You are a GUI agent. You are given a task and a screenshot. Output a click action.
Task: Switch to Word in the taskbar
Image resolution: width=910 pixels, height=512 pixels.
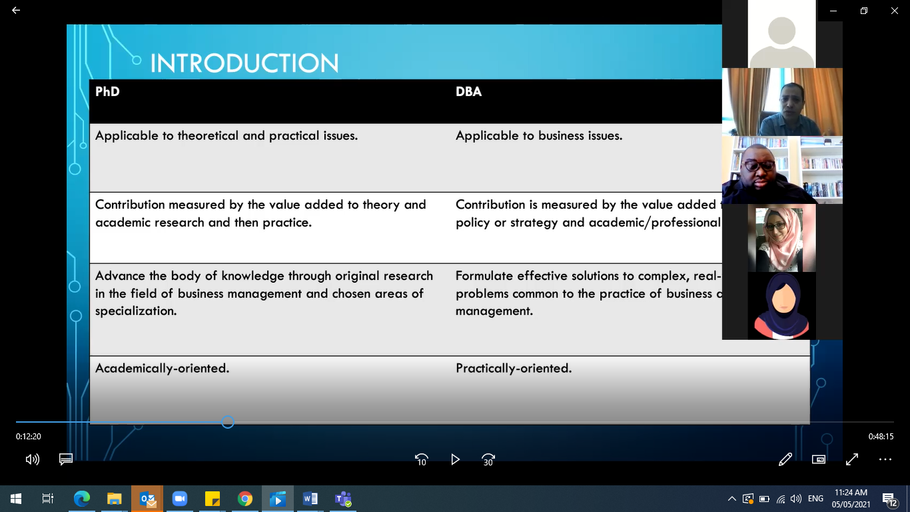point(310,499)
